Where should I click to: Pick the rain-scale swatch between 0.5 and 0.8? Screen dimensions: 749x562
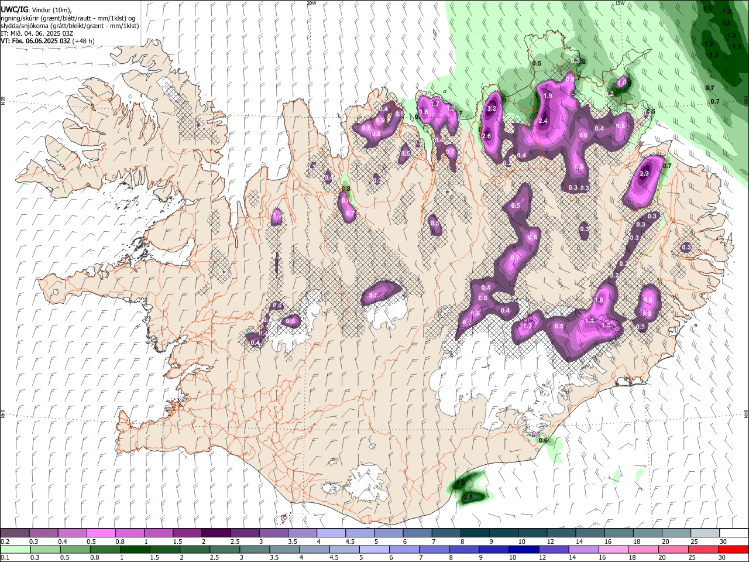(x=75, y=549)
